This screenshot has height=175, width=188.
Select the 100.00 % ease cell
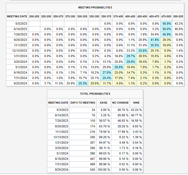tap(103, 169)
